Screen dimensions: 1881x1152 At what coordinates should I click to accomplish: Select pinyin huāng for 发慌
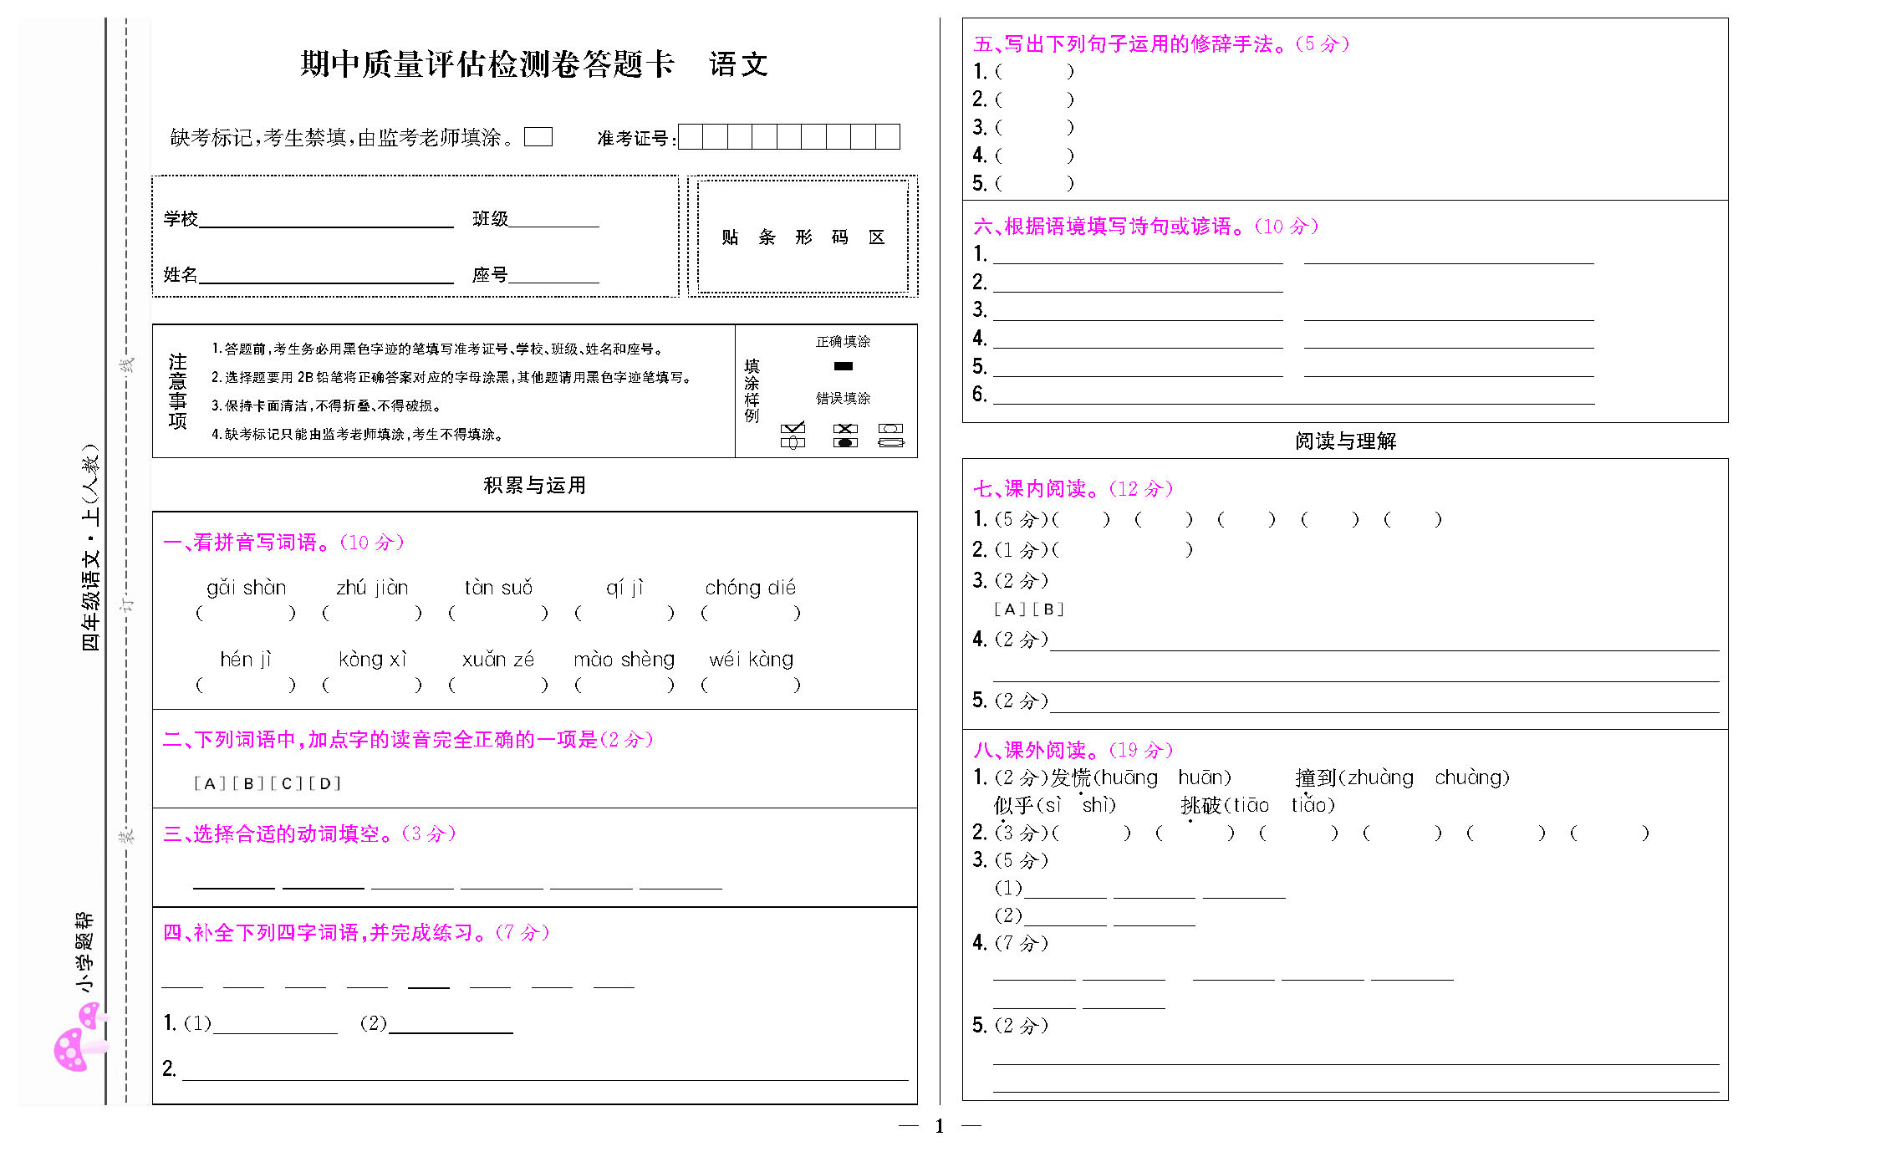click(1129, 777)
